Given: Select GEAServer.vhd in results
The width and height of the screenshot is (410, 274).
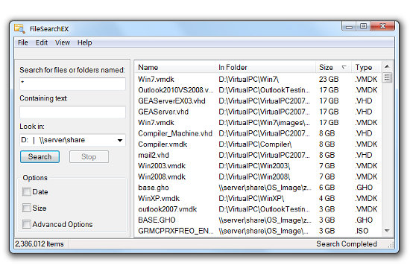Looking at the screenshot, I should 258,112.
